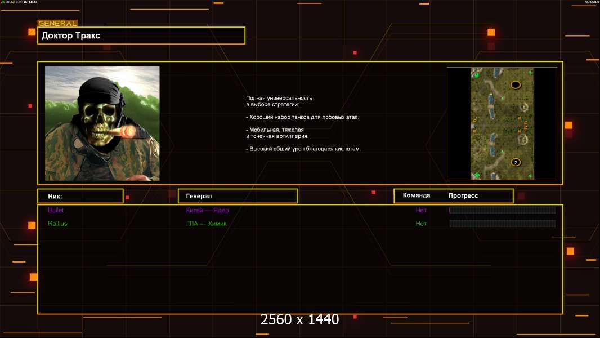Click Bullet's loading progress bar
This screenshot has height=338, width=600.
click(x=503, y=210)
